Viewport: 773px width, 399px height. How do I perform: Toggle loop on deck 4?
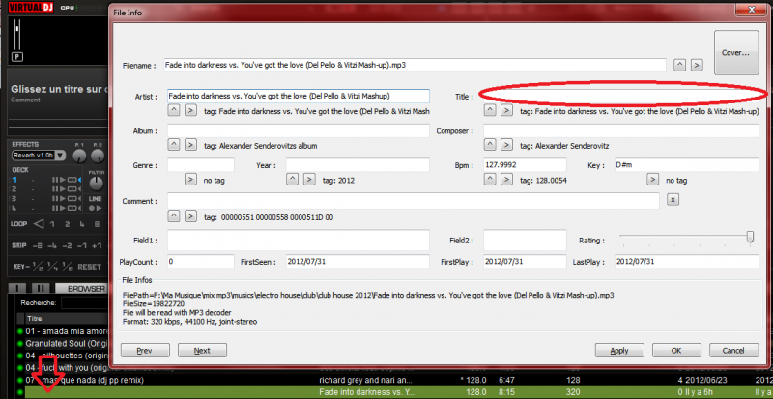click(x=72, y=208)
